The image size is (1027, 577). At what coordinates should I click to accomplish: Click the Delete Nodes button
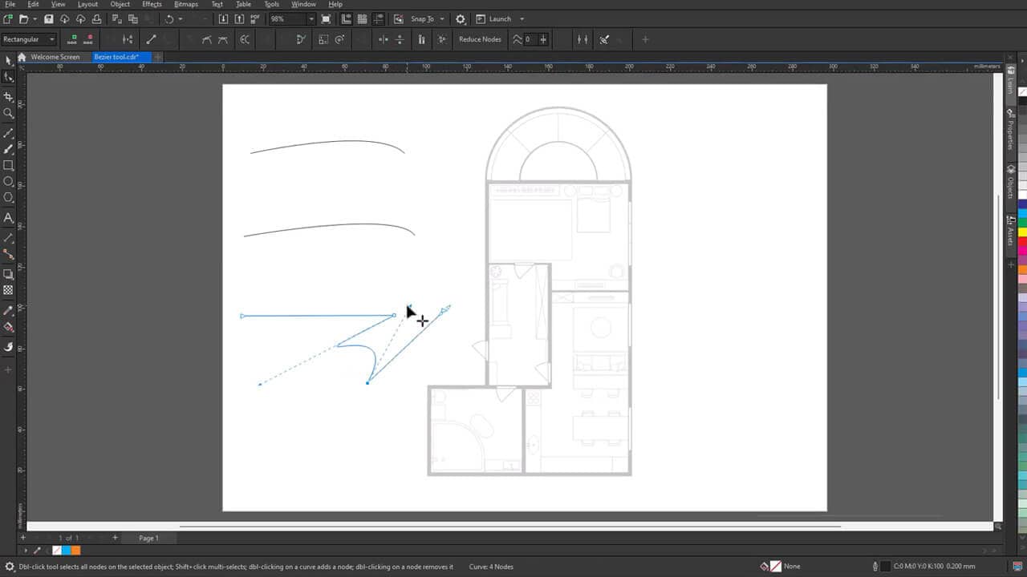(87, 39)
